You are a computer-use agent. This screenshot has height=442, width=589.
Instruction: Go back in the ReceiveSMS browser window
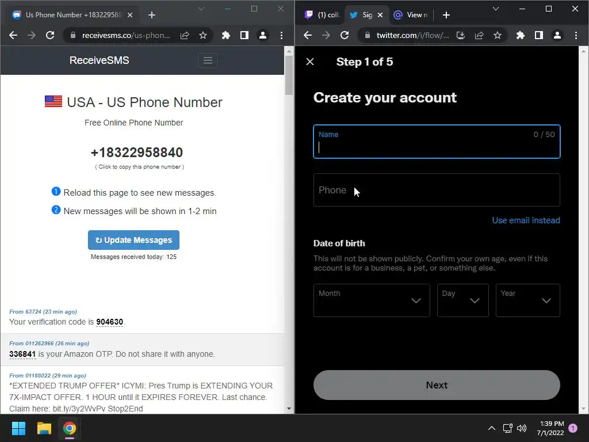[x=13, y=35]
